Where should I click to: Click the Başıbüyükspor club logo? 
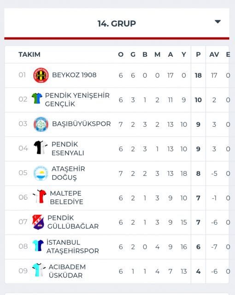pyautogui.click(x=41, y=124)
